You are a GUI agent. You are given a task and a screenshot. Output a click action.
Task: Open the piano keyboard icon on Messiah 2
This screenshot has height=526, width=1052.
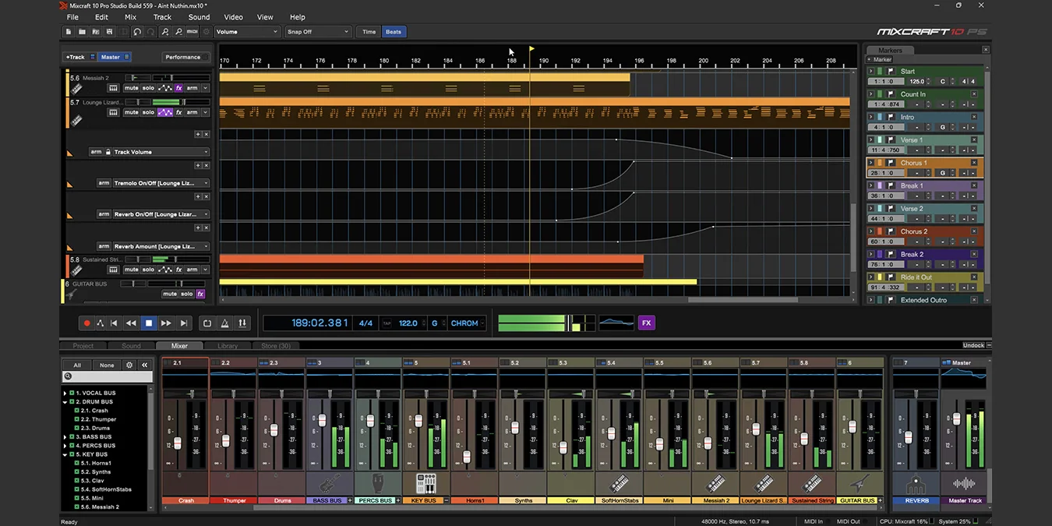(x=113, y=88)
